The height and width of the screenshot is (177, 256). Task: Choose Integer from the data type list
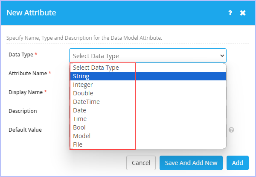148,85
